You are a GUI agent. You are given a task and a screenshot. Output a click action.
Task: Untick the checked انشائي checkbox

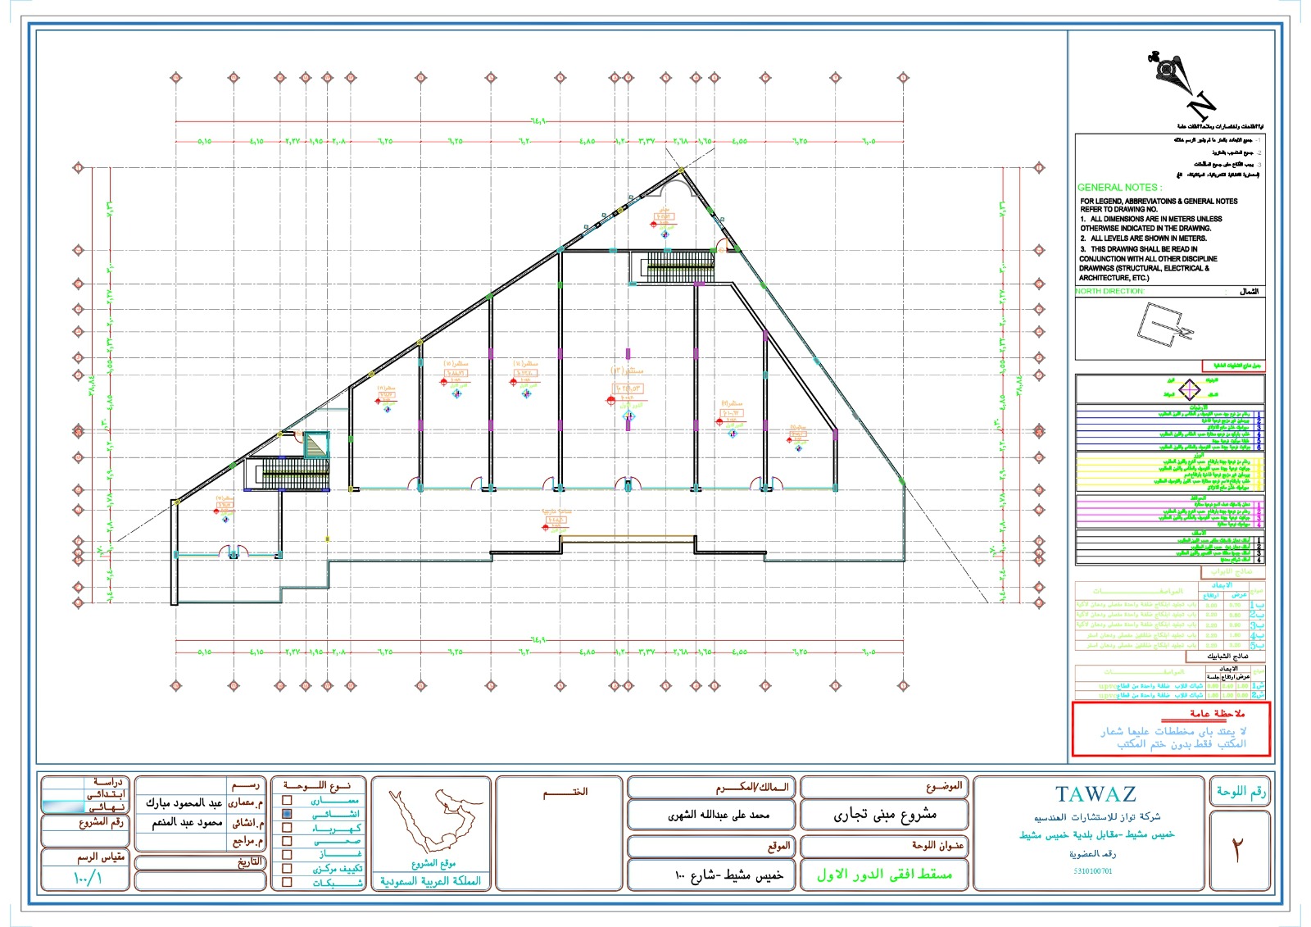287,814
